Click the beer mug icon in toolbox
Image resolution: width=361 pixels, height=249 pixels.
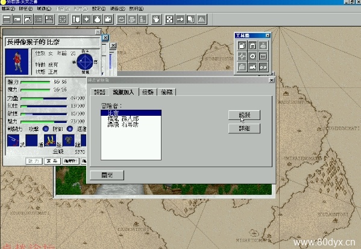[x=242, y=45]
